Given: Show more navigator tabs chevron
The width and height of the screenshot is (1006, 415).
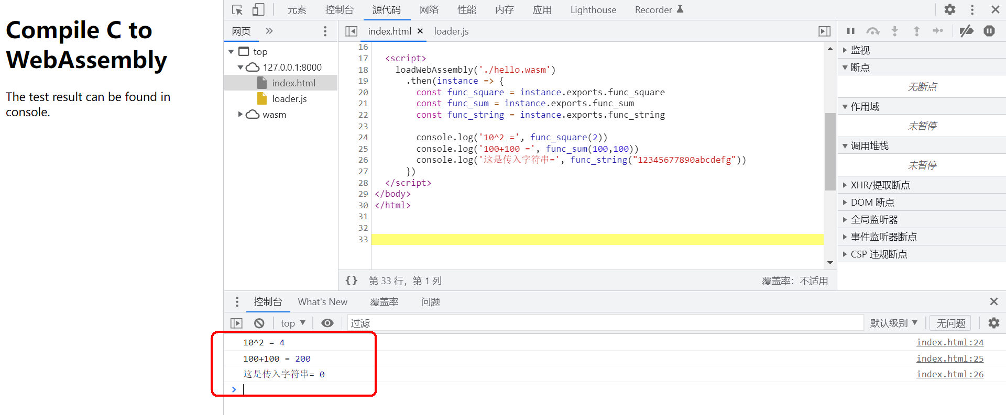Looking at the screenshot, I should 269,31.
